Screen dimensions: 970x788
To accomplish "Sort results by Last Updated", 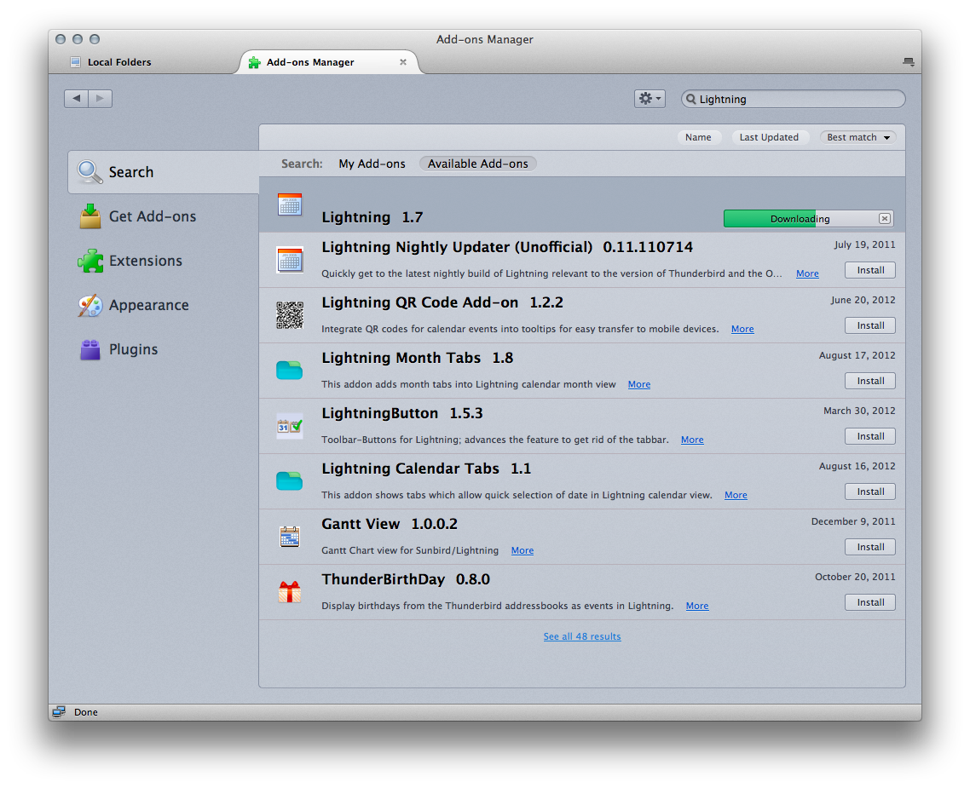I will click(x=769, y=137).
